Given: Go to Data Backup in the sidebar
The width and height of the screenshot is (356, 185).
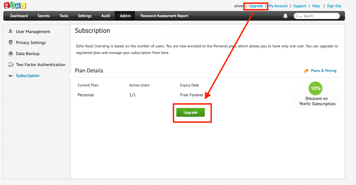Looking at the screenshot, I should click(28, 54).
